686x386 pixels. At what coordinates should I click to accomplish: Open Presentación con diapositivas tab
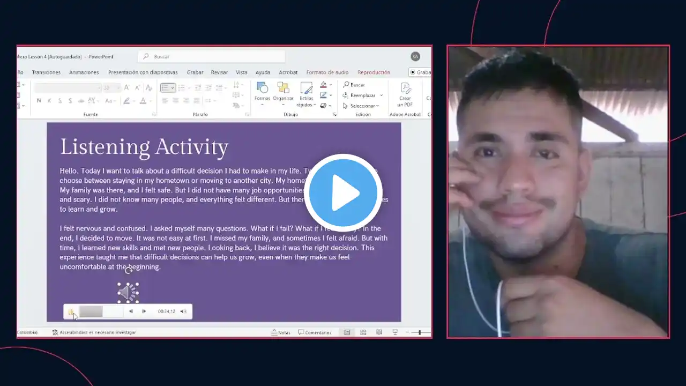(143, 72)
